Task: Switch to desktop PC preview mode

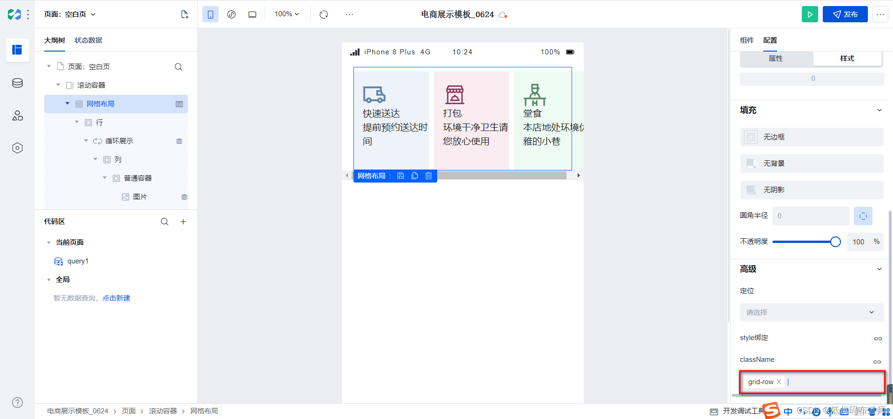Action: [x=252, y=14]
